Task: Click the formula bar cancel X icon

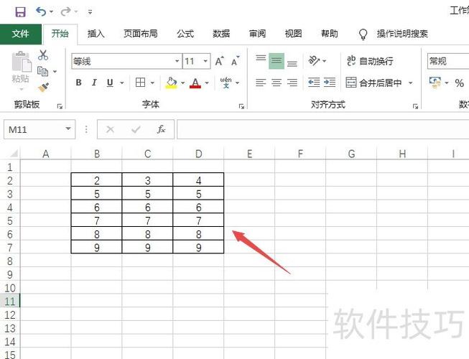Action: [110, 129]
